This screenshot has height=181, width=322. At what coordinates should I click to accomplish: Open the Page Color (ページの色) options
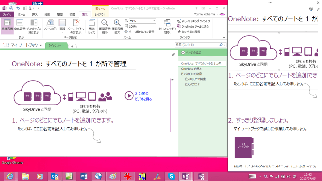click(50, 26)
